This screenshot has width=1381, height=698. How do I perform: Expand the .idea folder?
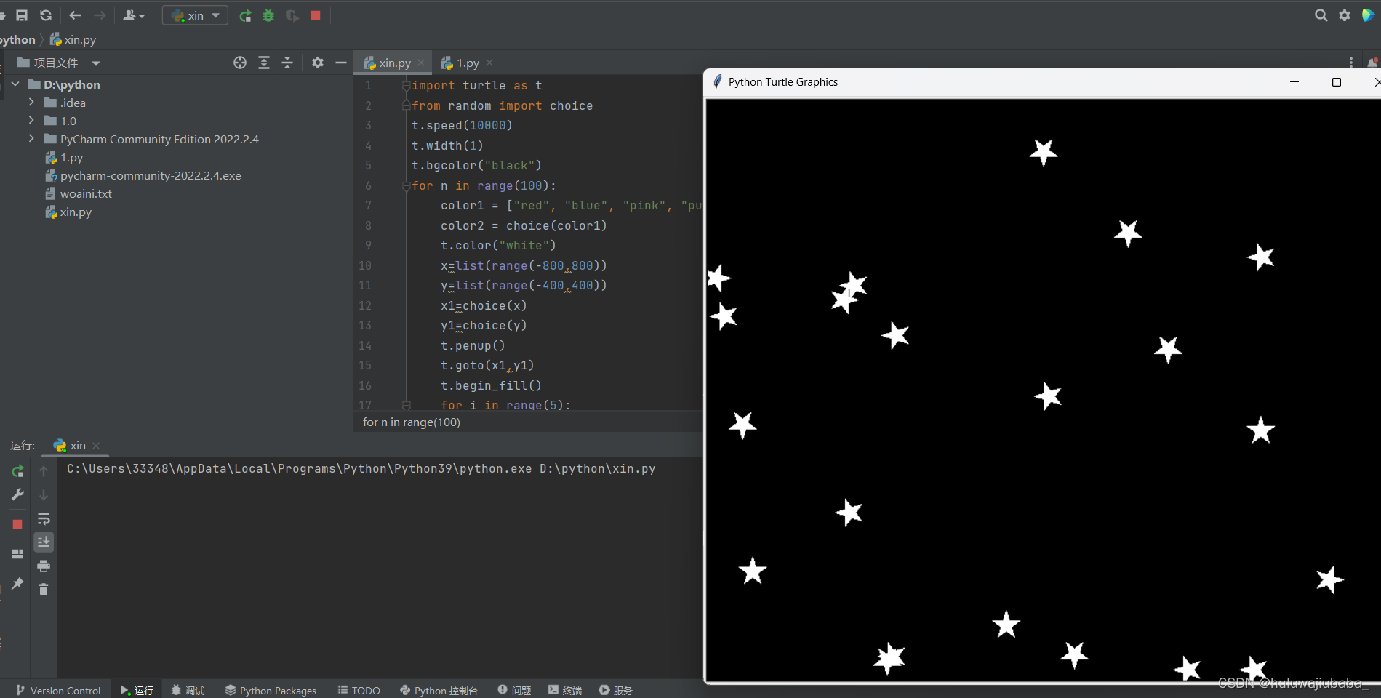point(31,103)
